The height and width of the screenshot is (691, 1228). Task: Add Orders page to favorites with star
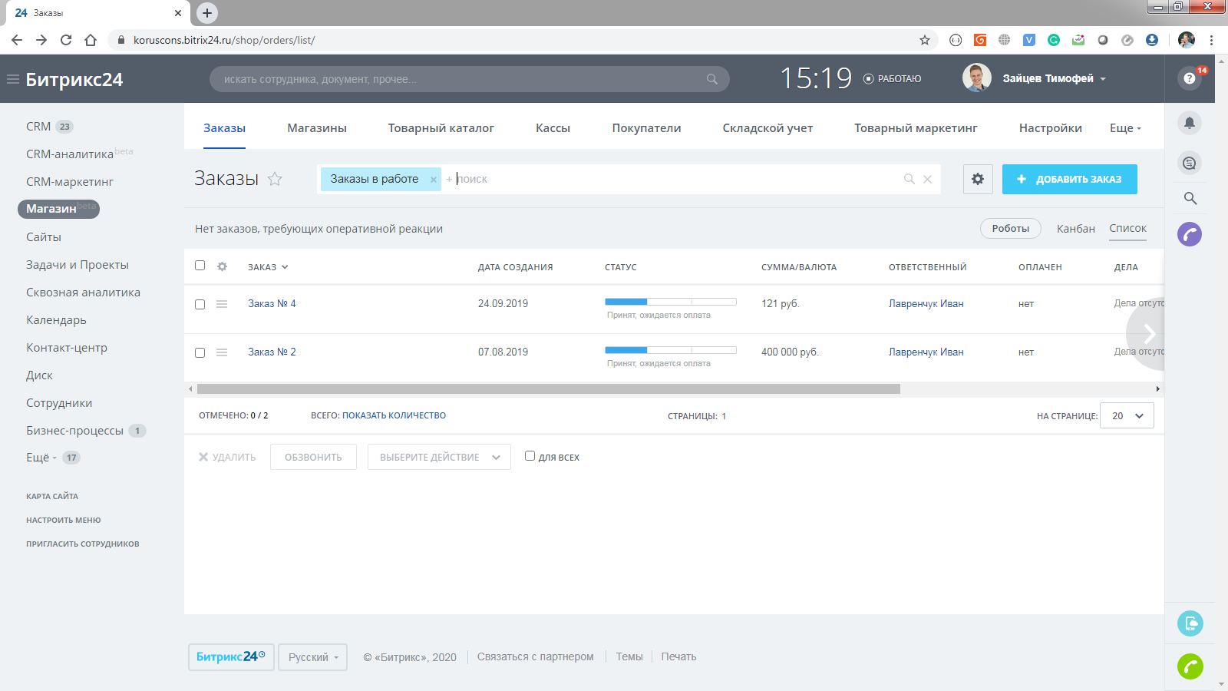(x=275, y=179)
